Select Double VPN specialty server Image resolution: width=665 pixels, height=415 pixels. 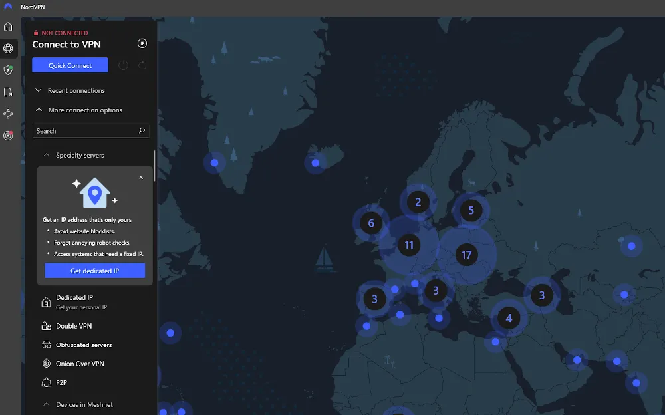pos(74,326)
